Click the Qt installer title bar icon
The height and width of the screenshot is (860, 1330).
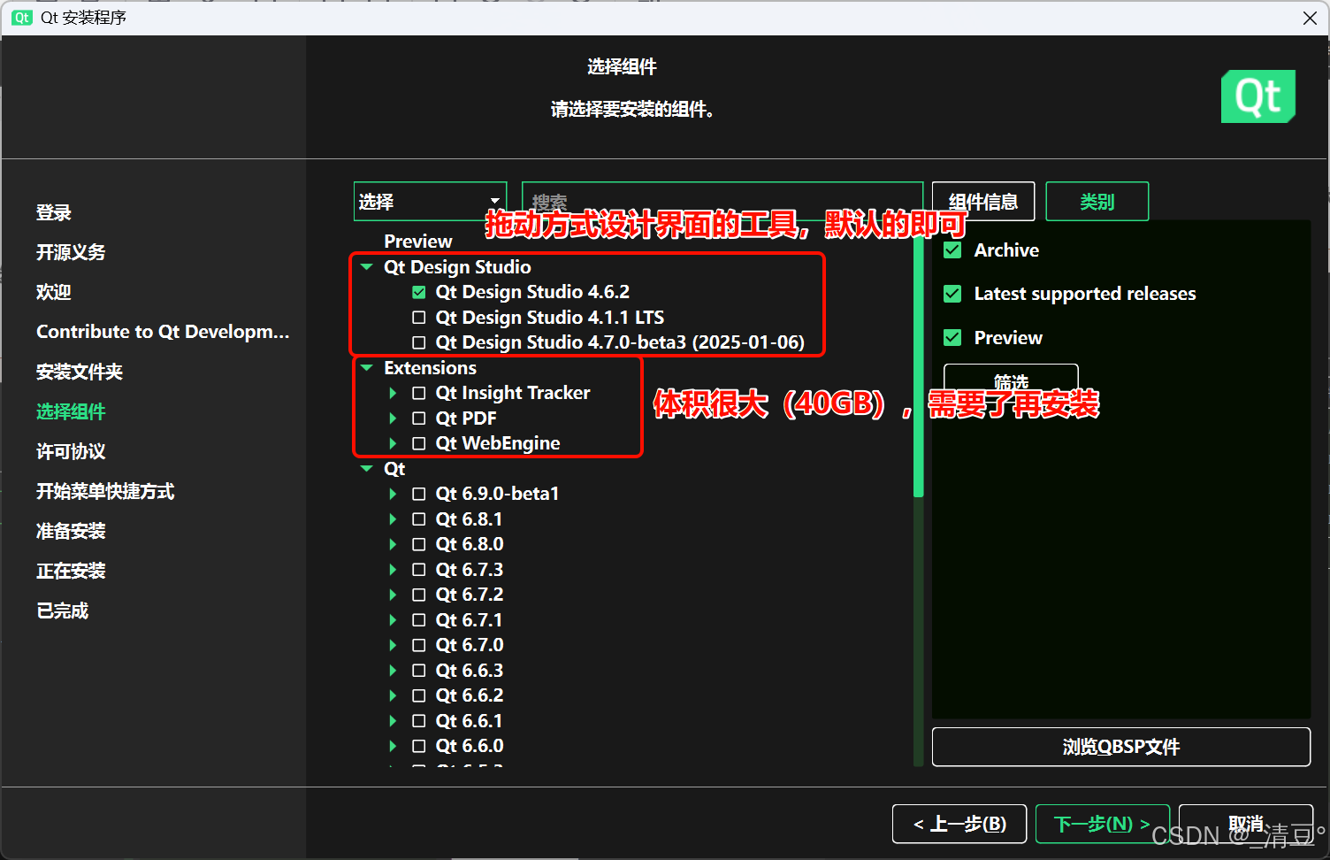coord(22,18)
